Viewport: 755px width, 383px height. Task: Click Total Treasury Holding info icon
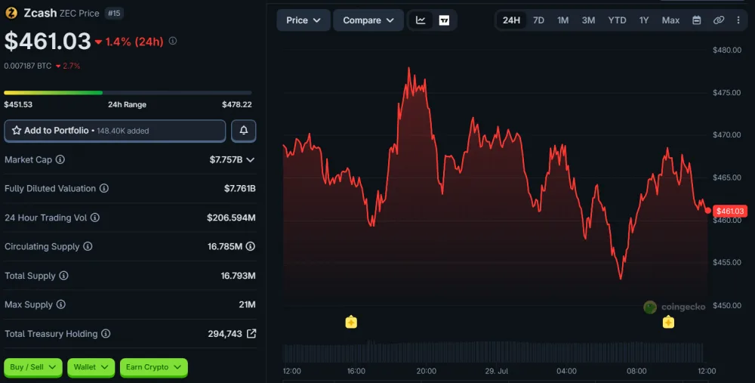(x=106, y=333)
